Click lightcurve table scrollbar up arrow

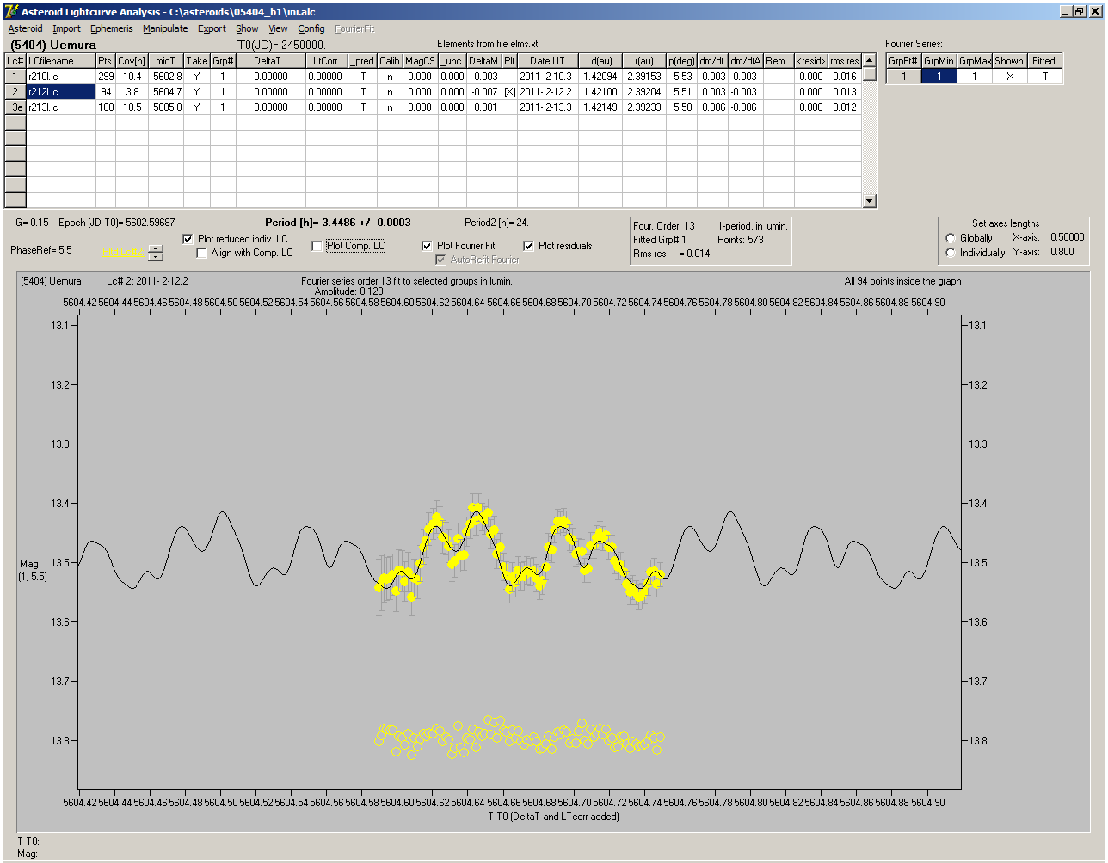(870, 60)
